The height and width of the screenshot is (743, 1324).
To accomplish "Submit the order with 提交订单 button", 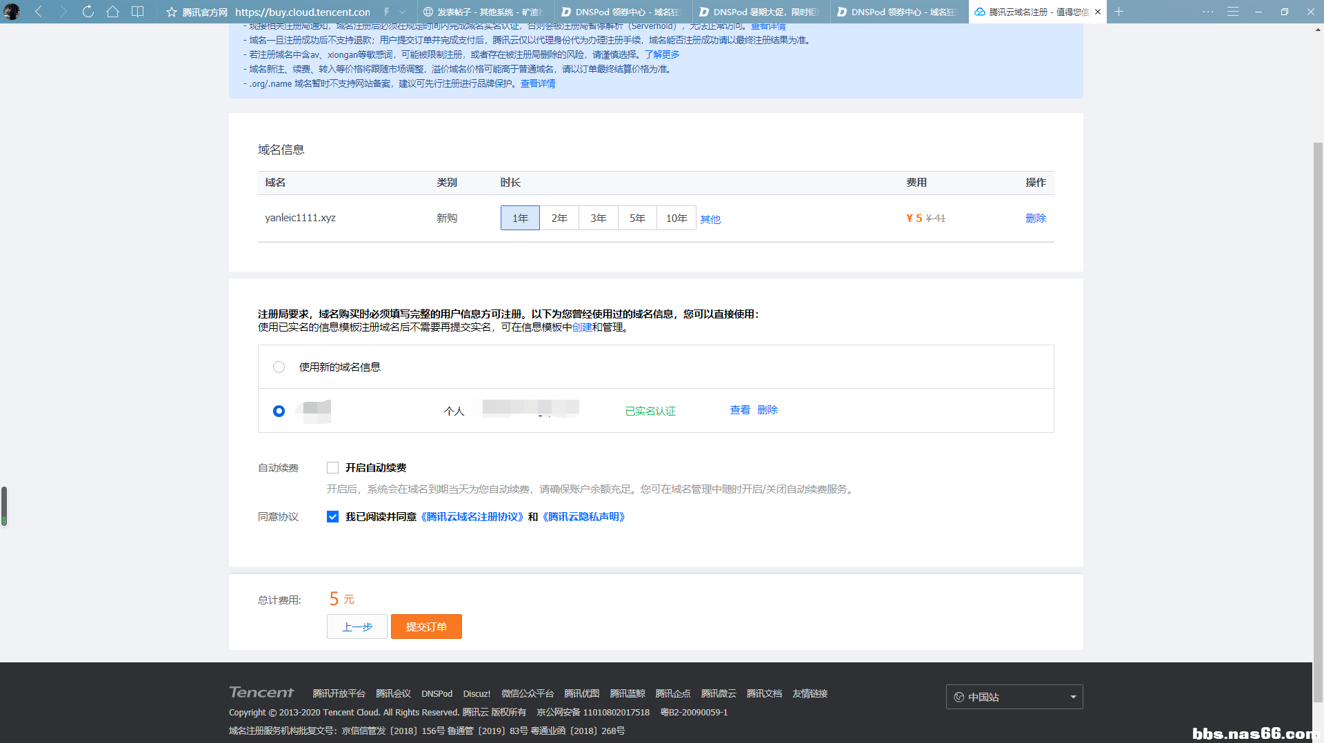I will tap(426, 627).
